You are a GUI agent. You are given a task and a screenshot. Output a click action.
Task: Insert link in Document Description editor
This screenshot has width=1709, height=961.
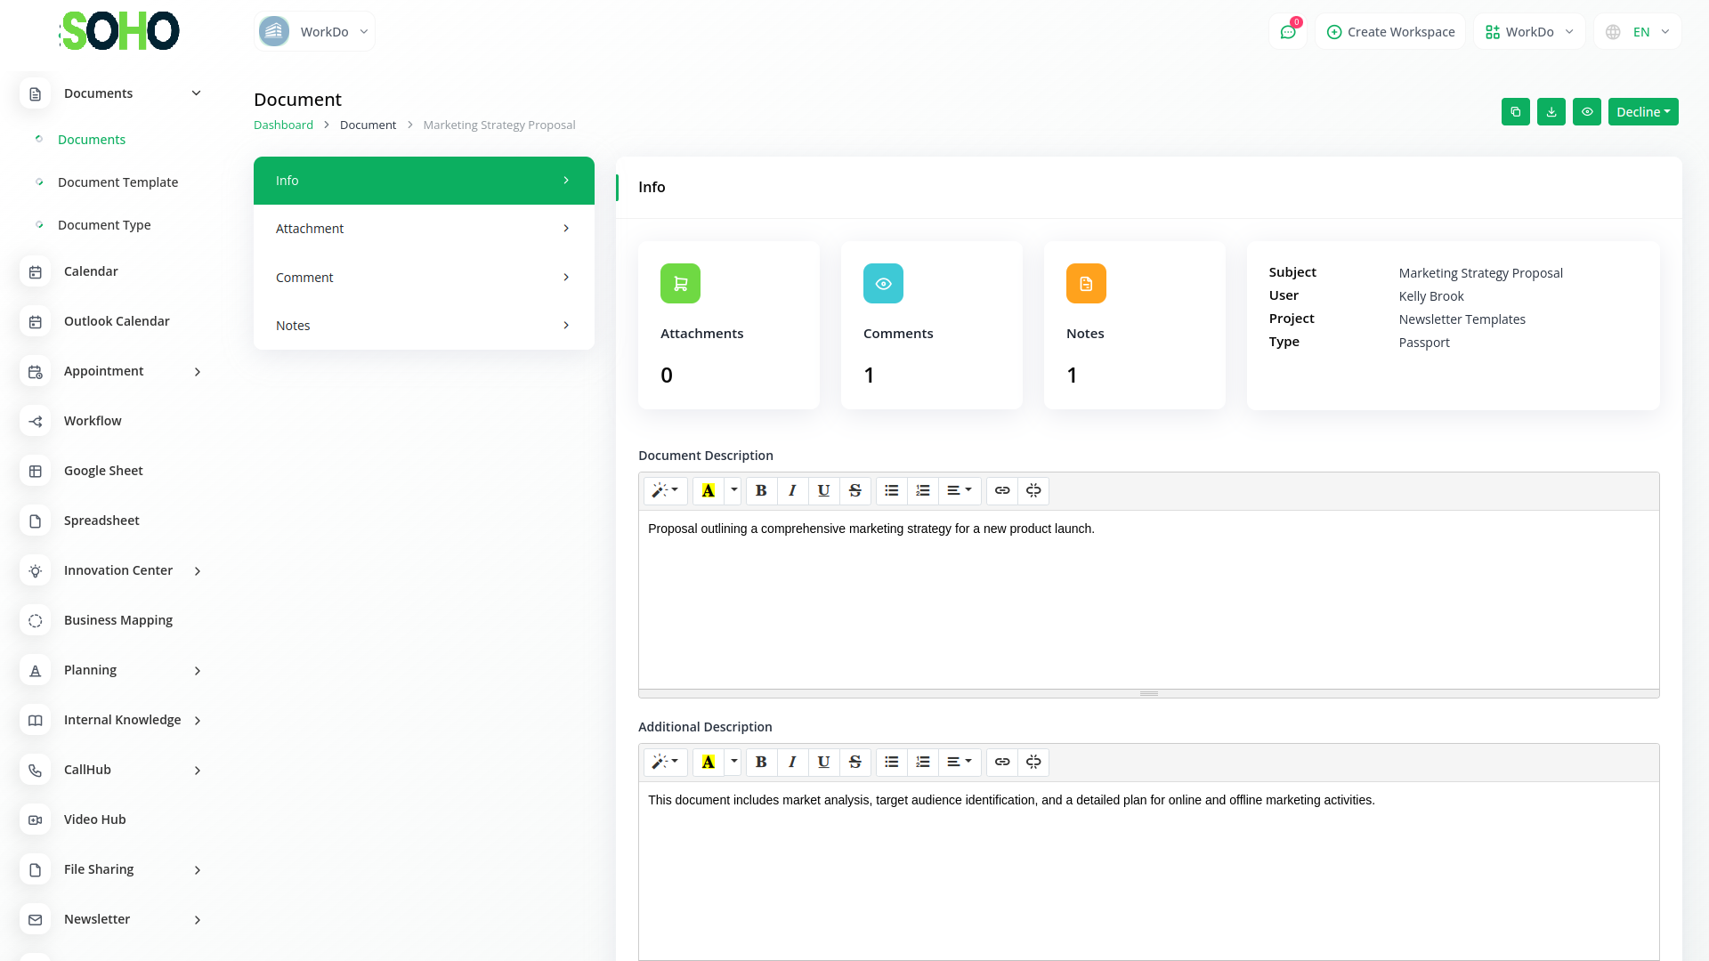[1002, 490]
